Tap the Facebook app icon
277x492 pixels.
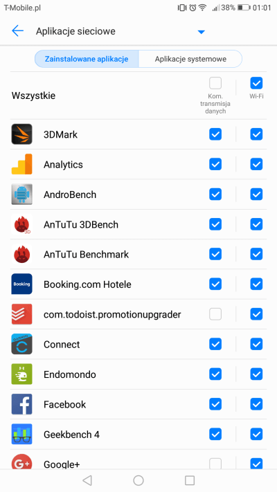click(x=21, y=404)
